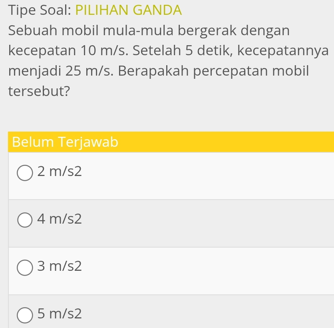Tap the "5 m/s2" answer label text
334x328 pixels.
(x=59, y=314)
